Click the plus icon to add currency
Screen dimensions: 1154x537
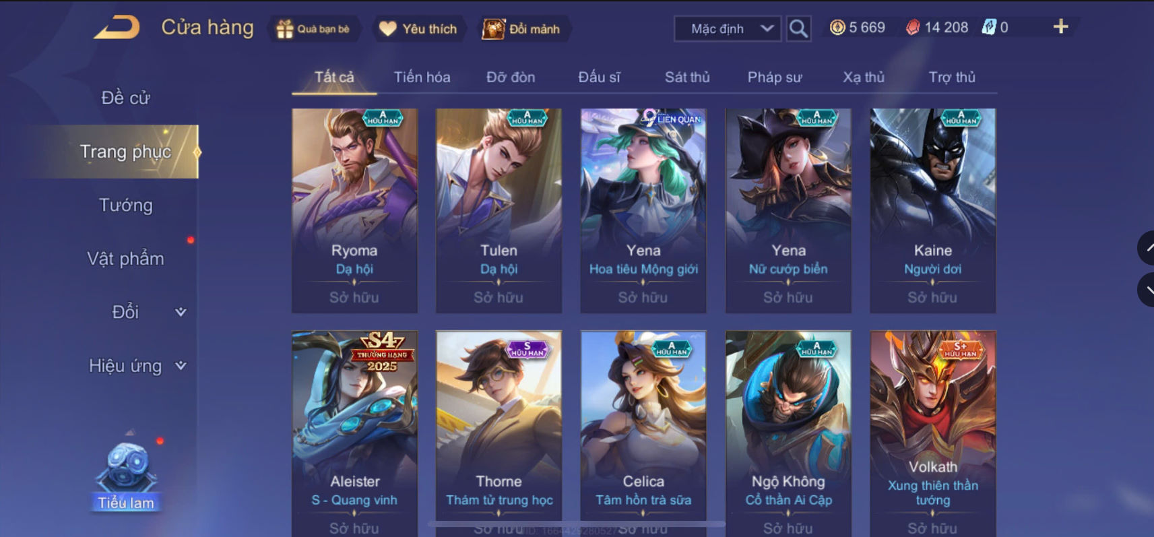coord(1060,27)
